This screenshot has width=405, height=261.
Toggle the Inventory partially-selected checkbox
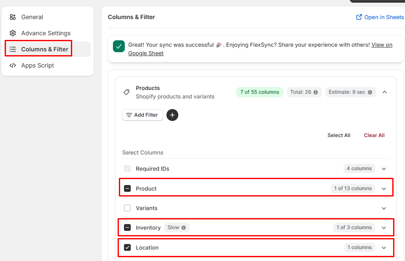pos(127,228)
